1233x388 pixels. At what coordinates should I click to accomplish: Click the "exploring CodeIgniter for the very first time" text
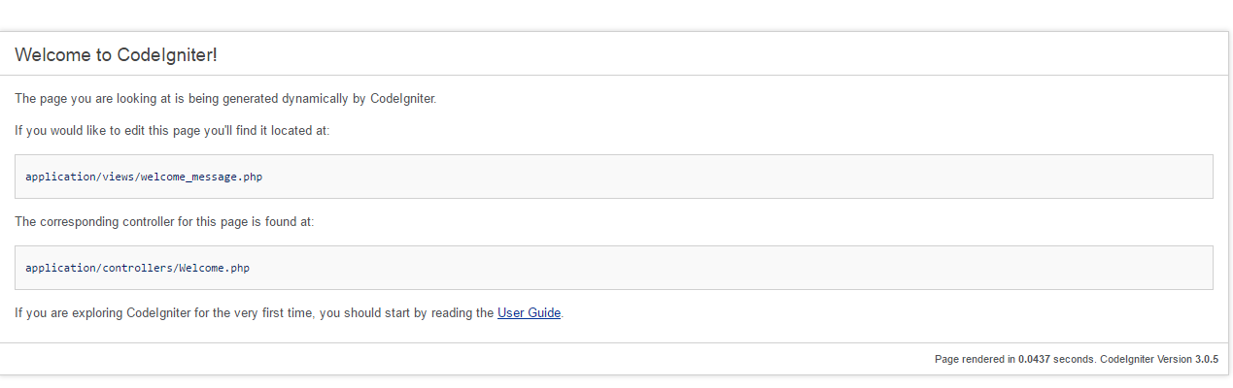tap(185, 313)
